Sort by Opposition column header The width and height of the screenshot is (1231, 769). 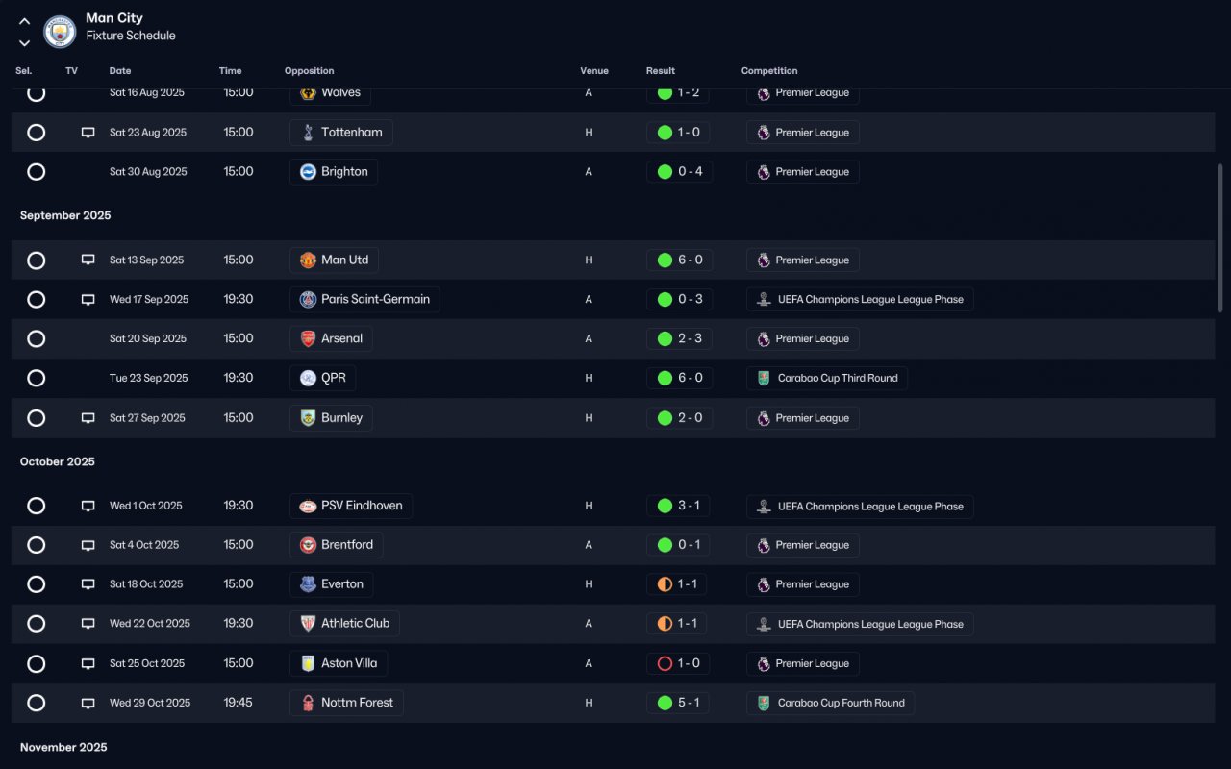pyautogui.click(x=310, y=71)
